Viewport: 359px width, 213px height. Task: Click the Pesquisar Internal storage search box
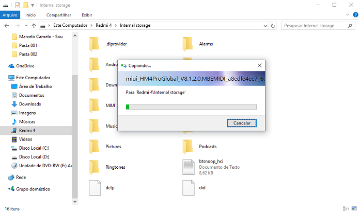[318, 26]
